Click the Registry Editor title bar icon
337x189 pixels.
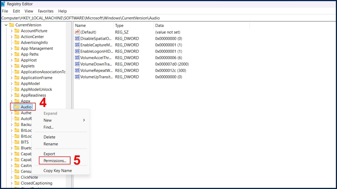pos(3,4)
